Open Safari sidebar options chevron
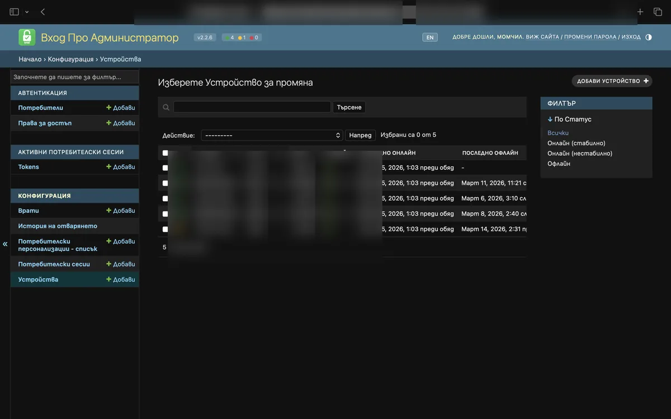Image resolution: width=671 pixels, height=419 pixels. [x=27, y=12]
